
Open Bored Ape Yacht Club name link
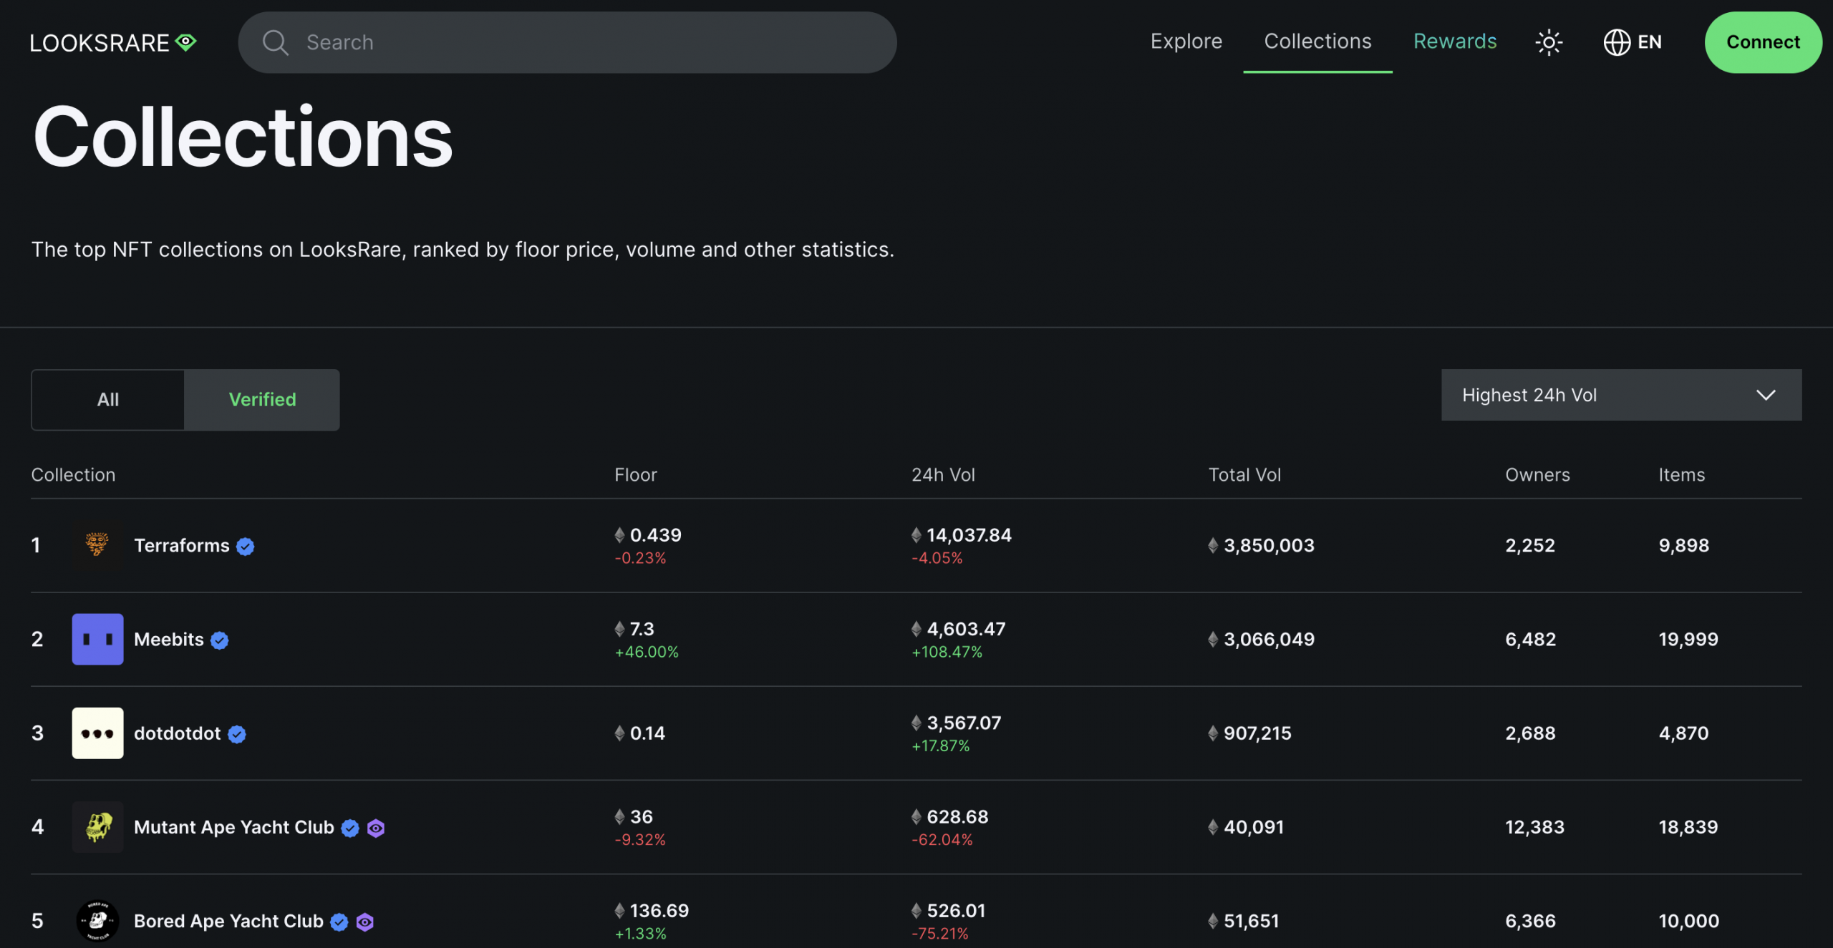click(x=228, y=920)
